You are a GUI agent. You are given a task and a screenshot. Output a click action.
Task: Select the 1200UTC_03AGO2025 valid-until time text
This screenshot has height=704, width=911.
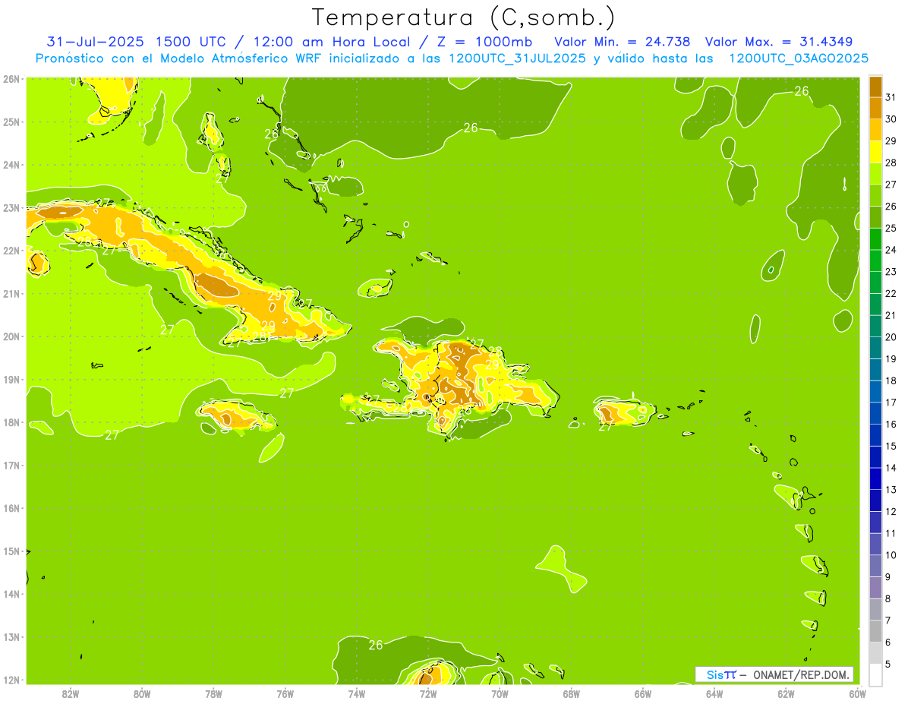pos(799,58)
